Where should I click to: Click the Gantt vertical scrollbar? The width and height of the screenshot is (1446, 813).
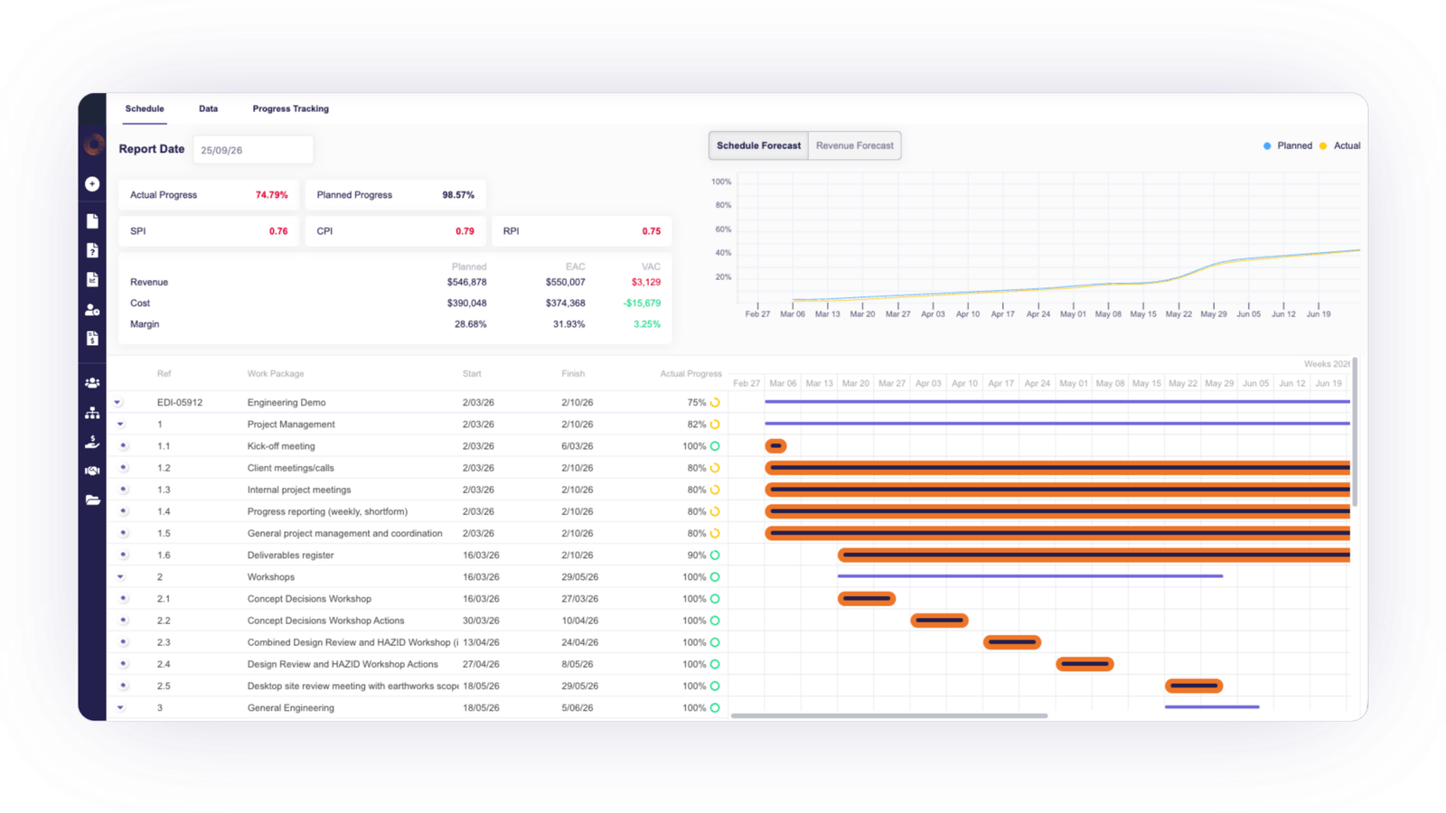pos(1355,432)
